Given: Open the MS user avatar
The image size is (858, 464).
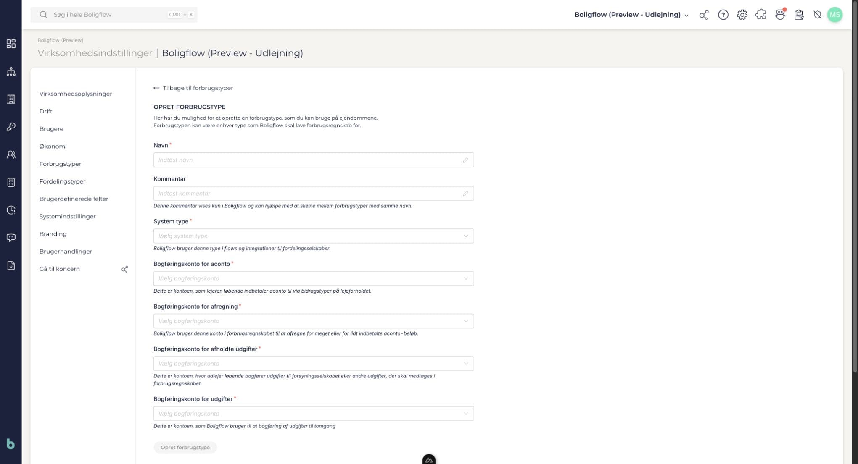Looking at the screenshot, I should point(835,15).
